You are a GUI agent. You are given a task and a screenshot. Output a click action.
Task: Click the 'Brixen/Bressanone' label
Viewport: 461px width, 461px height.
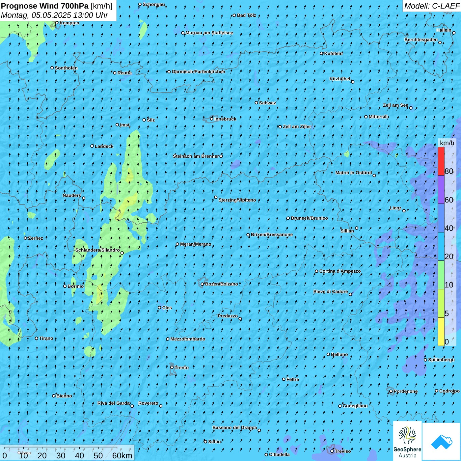pyautogui.click(x=272, y=235)
